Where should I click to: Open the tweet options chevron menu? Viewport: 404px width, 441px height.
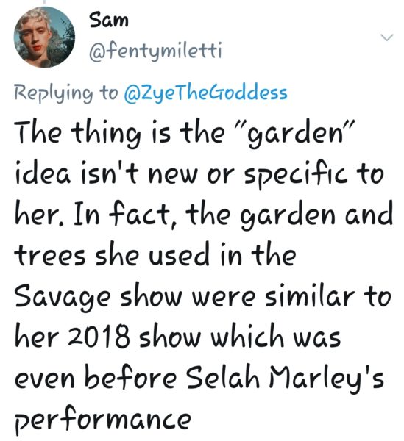pos(386,37)
